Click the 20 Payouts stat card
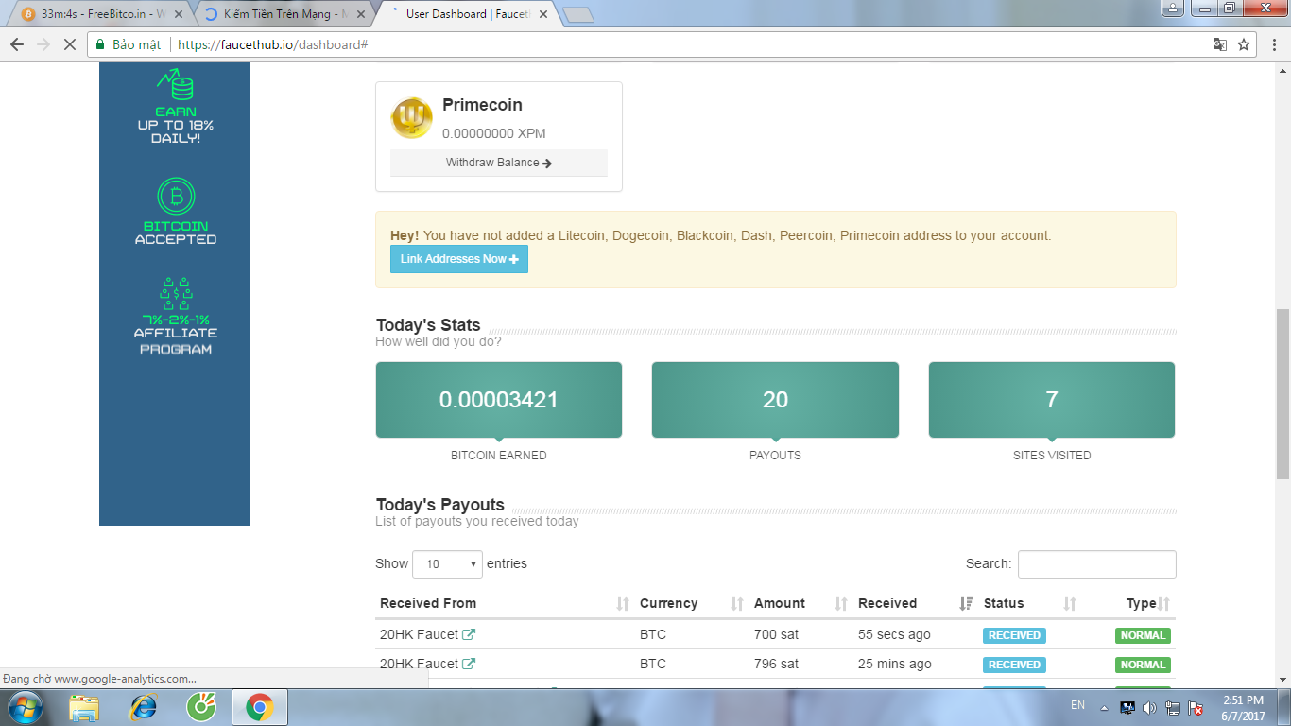 pyautogui.click(x=775, y=400)
